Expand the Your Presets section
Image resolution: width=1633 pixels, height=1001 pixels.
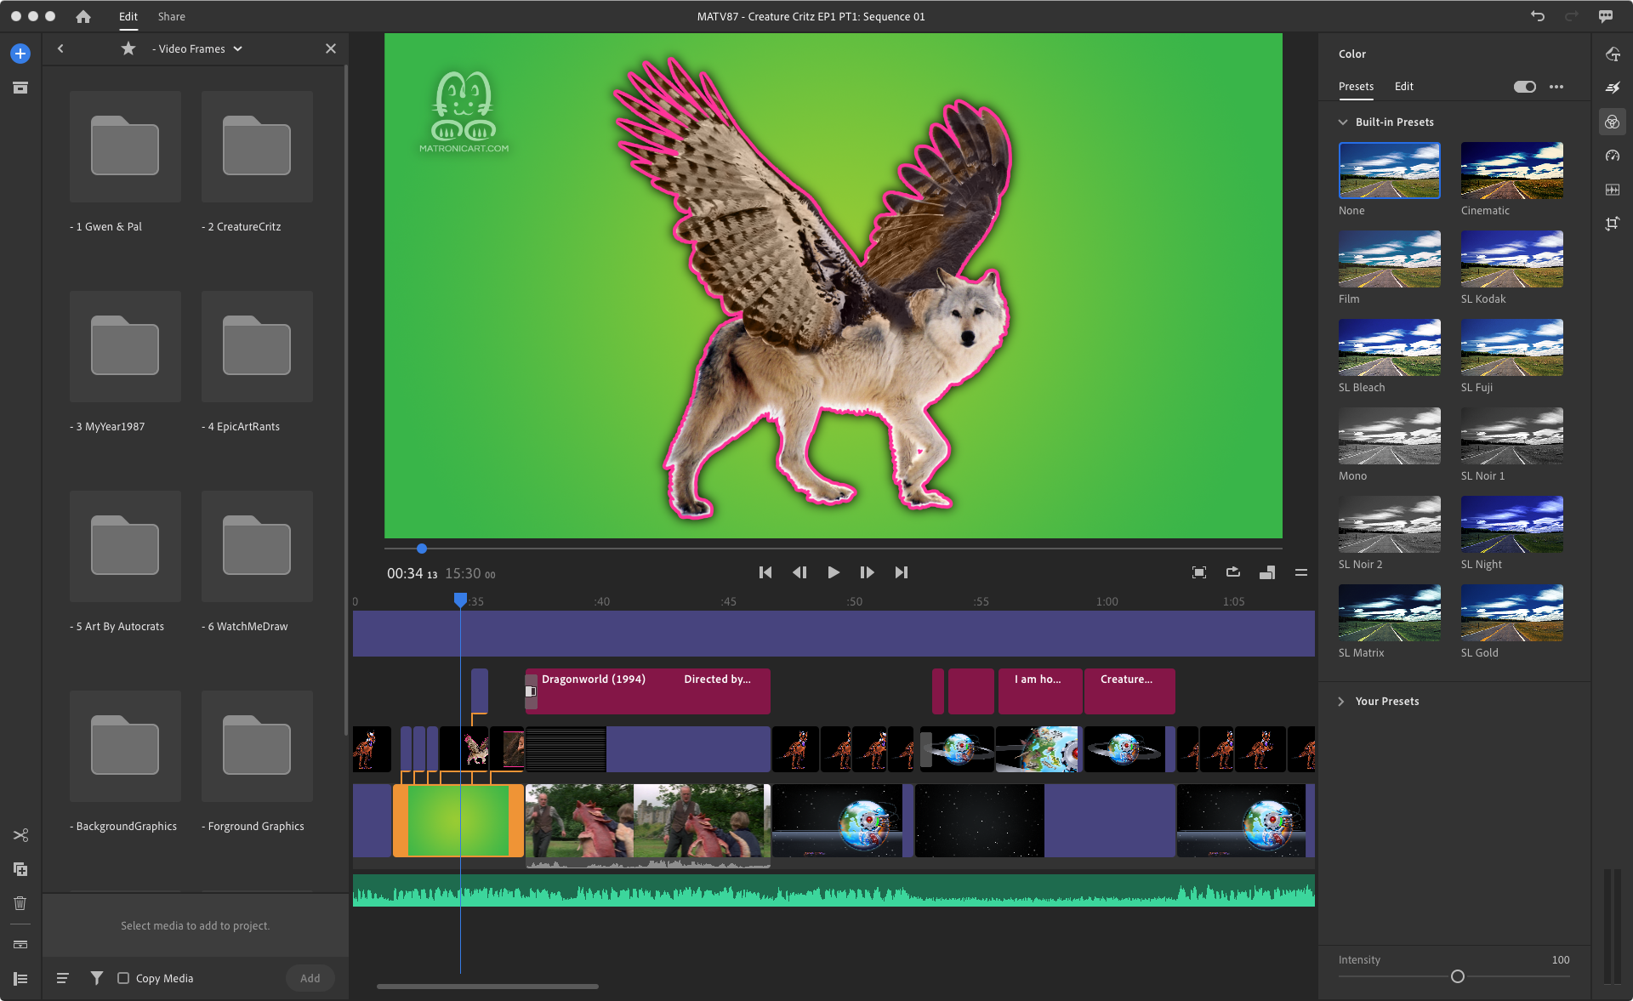coord(1341,701)
